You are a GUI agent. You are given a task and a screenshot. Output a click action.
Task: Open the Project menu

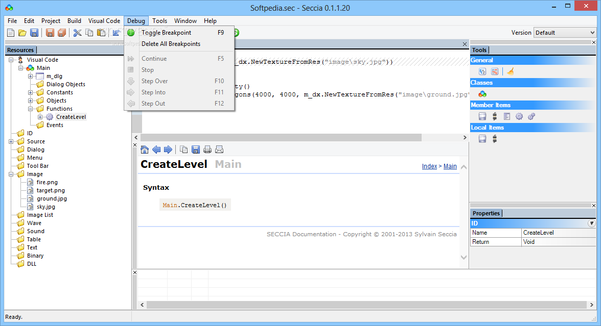tap(51, 20)
